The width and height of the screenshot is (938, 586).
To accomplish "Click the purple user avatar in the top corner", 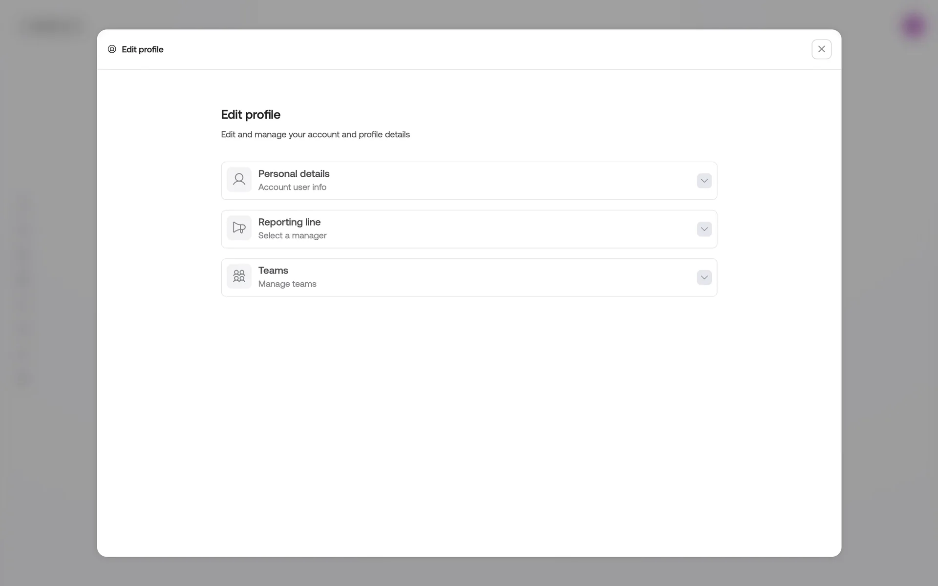I will 913,26.
